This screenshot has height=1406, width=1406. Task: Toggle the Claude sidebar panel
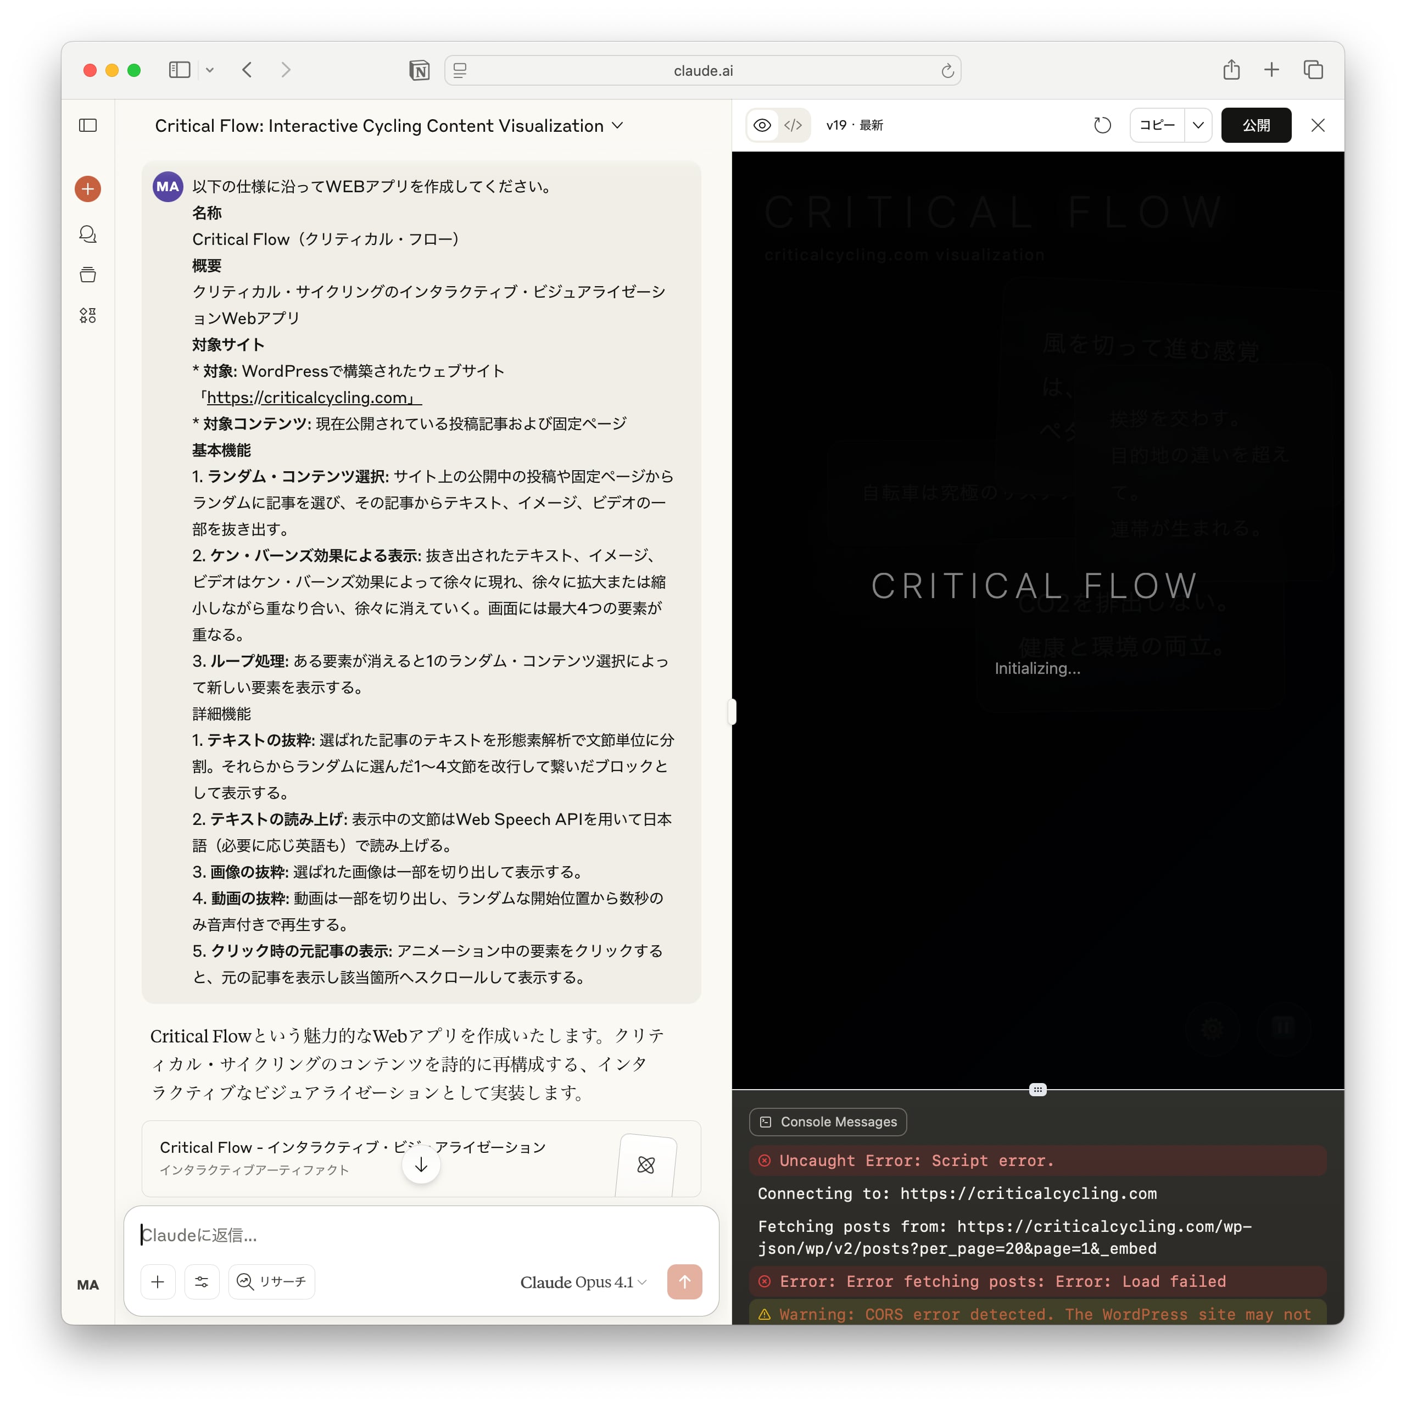point(88,125)
